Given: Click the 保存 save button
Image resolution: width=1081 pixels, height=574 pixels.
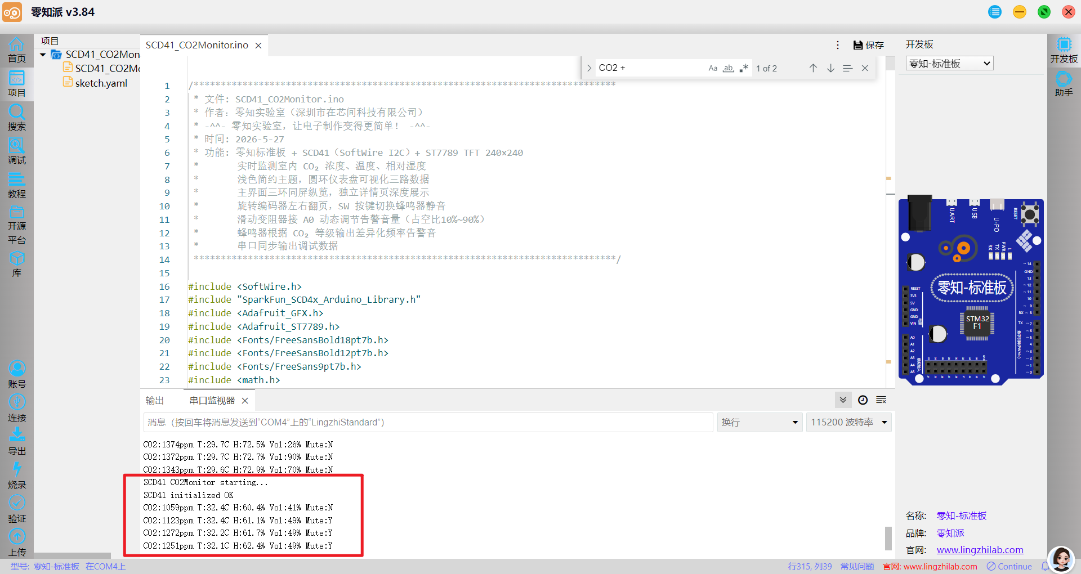Looking at the screenshot, I should pos(869,45).
